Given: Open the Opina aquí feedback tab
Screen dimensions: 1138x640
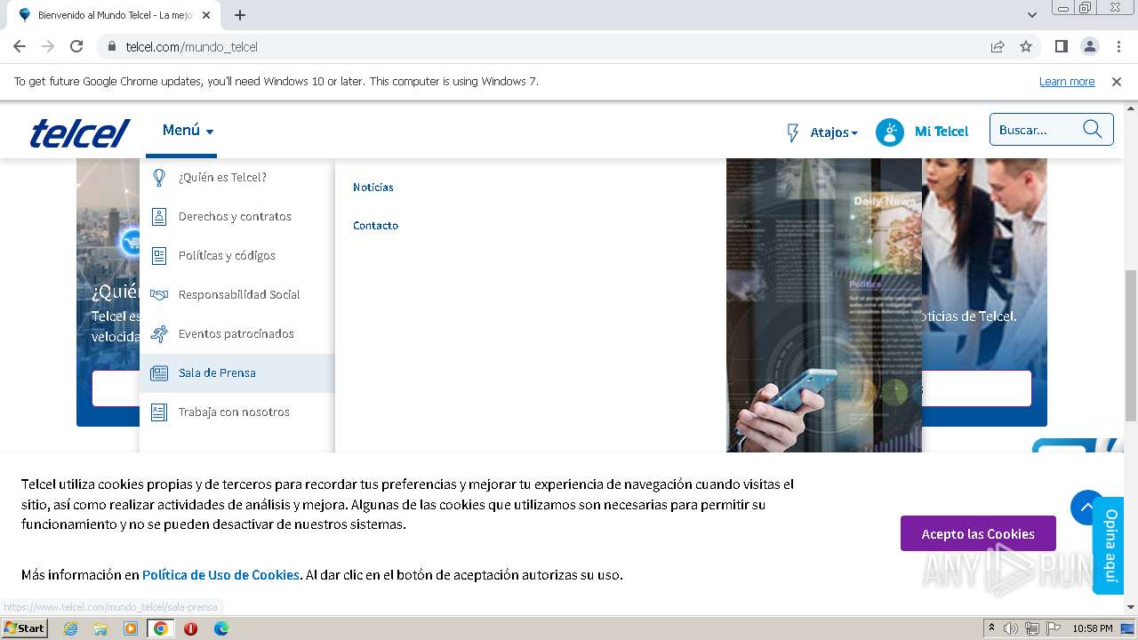Looking at the screenshot, I should (1110, 545).
